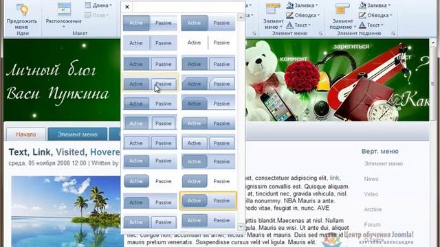Open Обводка in the Элемент подменю group
The width and height of the screenshot is (440, 247).
[x=375, y=15]
